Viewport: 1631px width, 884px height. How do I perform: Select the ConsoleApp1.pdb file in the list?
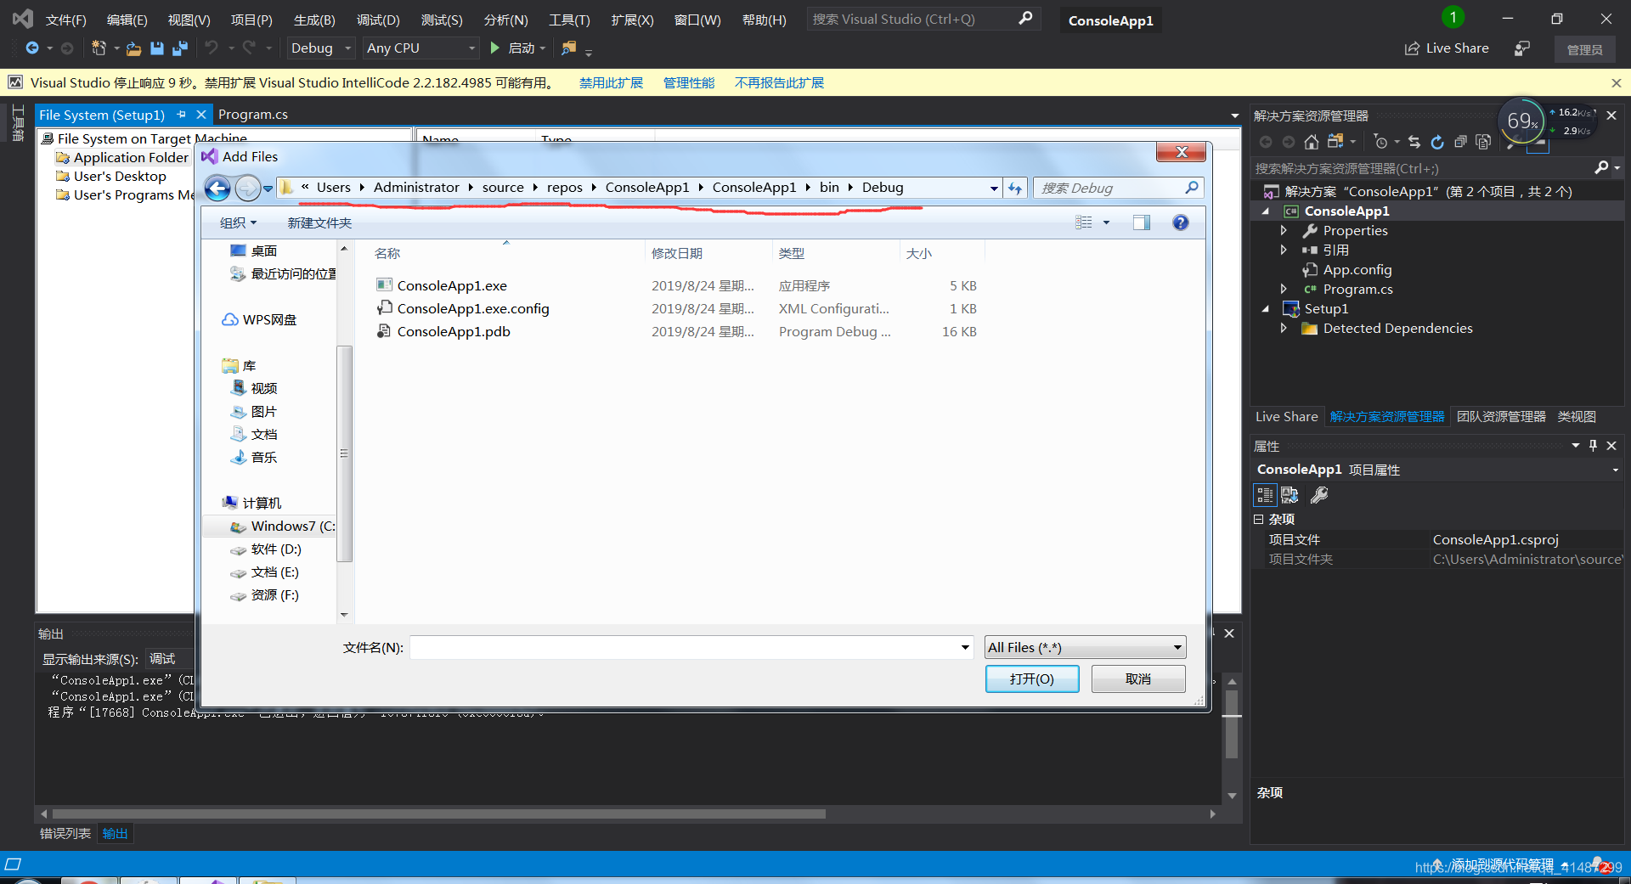(x=454, y=332)
